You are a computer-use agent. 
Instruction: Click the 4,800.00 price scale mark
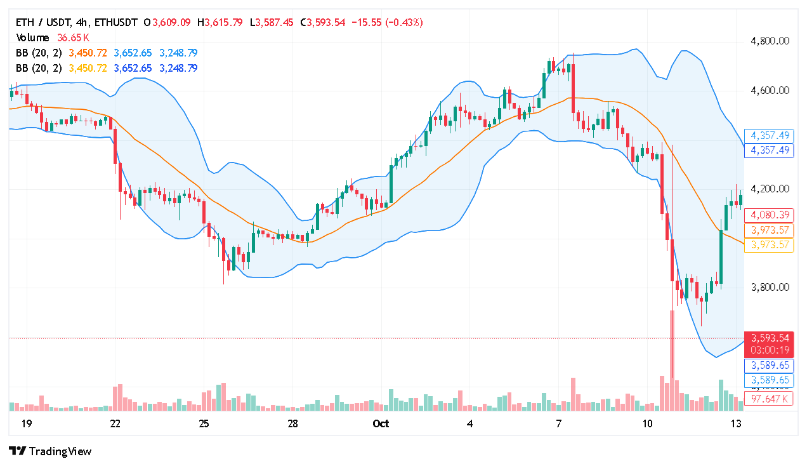point(770,41)
